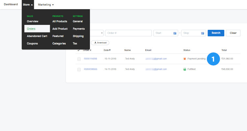The width and height of the screenshot is (247, 131).
Task: Click the Status column header
Action: (x=187, y=50)
